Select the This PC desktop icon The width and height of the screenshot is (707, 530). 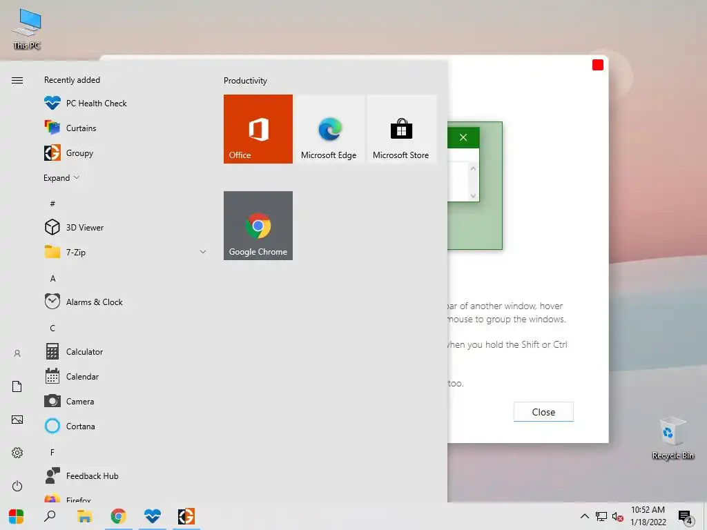point(27,29)
